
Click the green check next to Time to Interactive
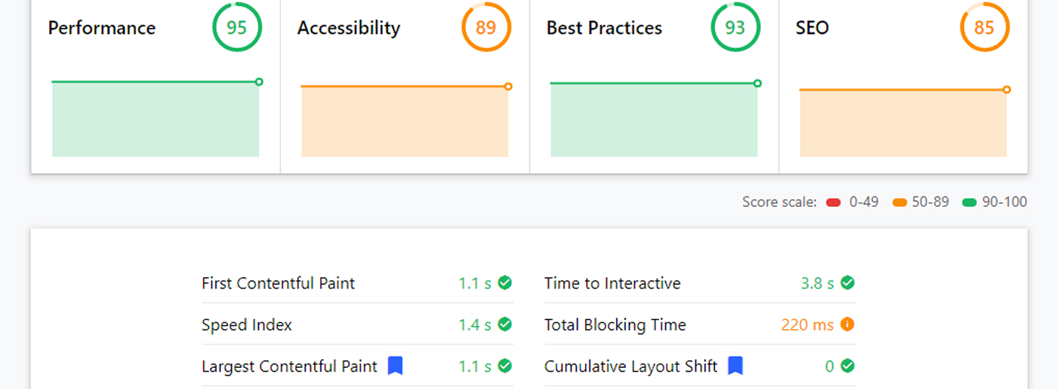(848, 283)
